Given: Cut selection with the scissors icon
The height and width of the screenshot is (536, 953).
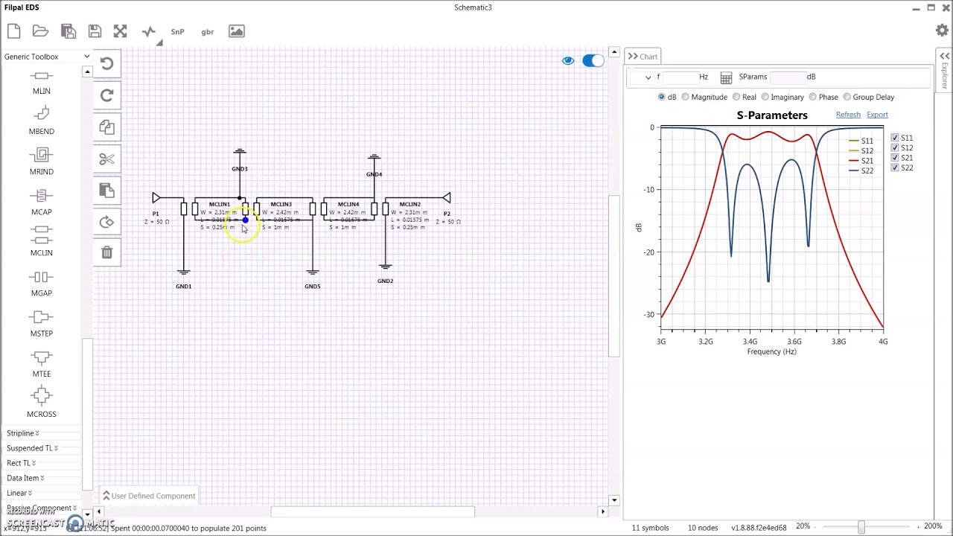Looking at the screenshot, I should [x=106, y=159].
